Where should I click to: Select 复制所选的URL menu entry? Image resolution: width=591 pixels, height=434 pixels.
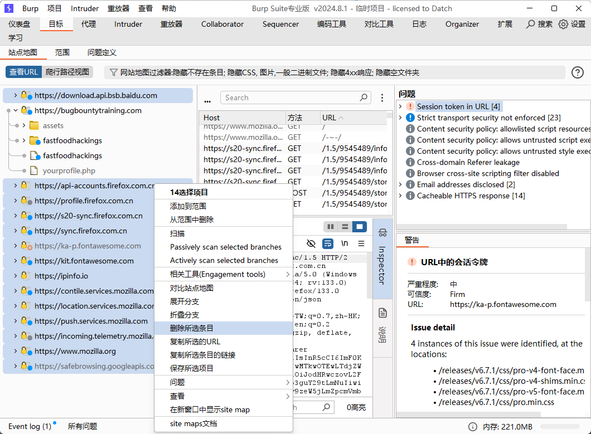224,342
